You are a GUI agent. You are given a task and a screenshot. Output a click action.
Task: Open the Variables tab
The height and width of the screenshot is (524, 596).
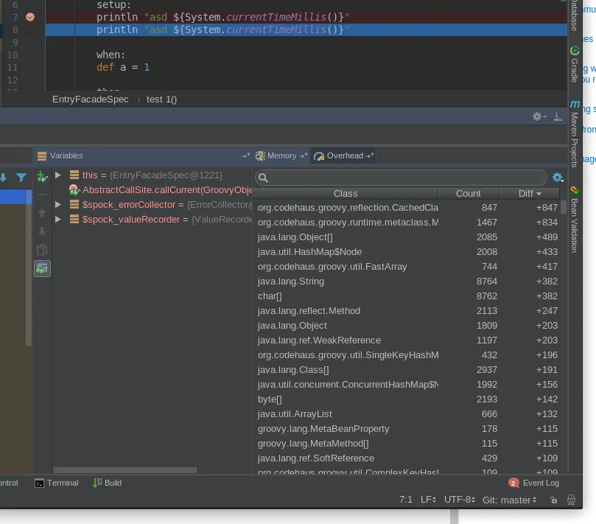[x=66, y=156]
